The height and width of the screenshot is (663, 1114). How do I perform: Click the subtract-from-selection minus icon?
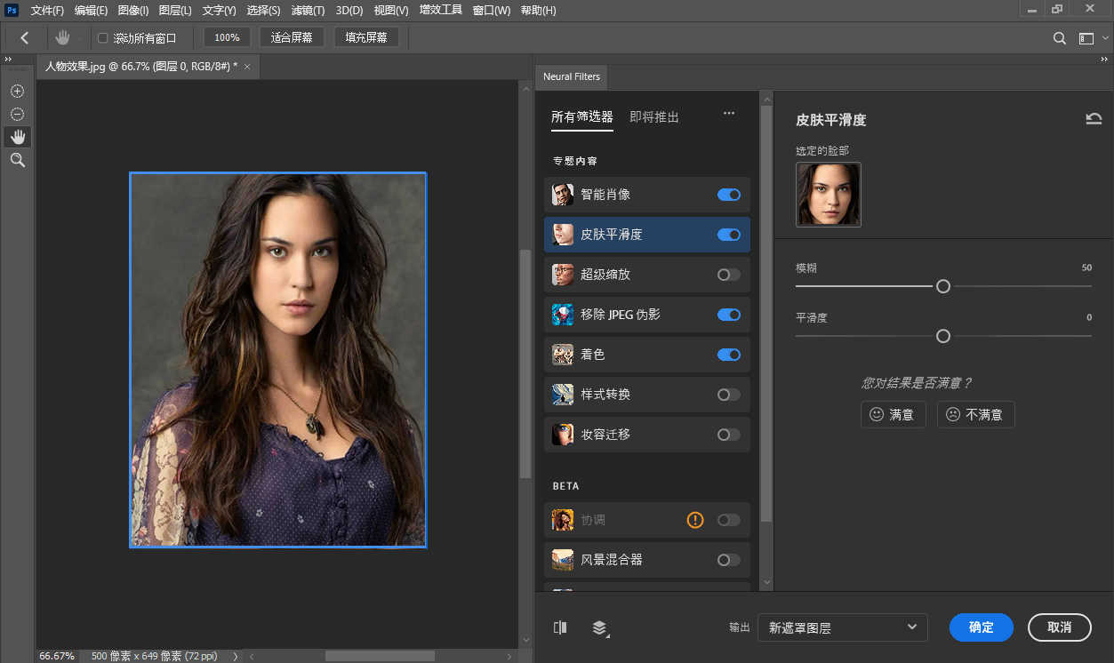coord(16,114)
